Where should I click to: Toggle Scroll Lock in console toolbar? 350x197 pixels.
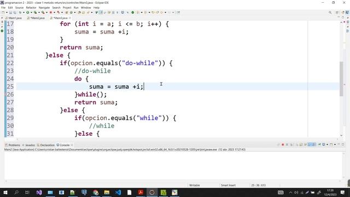301,144
